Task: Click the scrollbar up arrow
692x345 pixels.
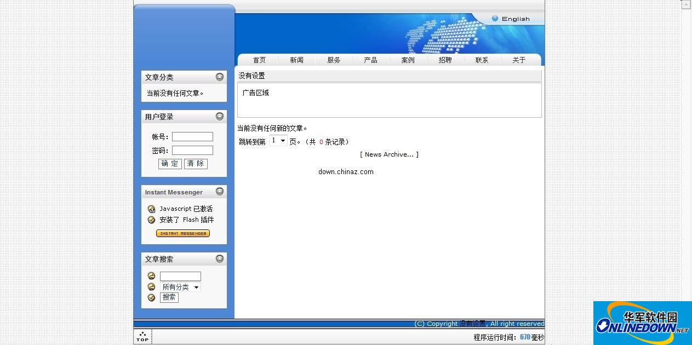Action: tap(685, 4)
